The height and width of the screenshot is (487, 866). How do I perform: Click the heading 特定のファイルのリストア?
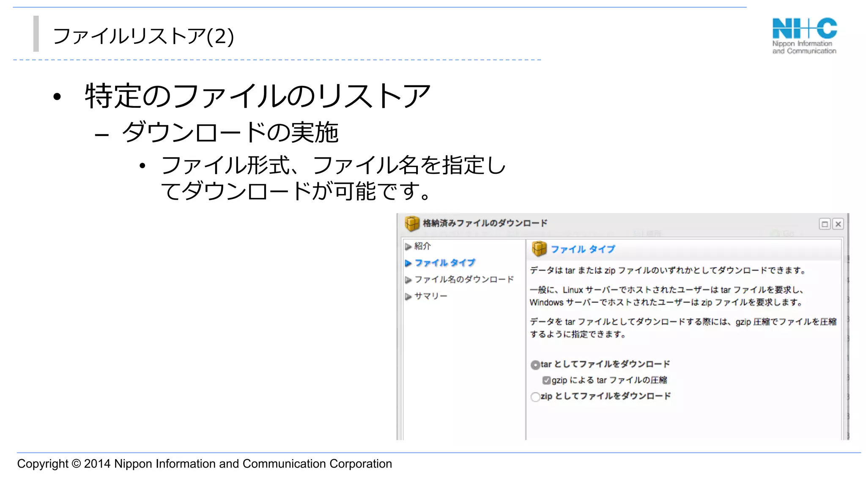[258, 96]
